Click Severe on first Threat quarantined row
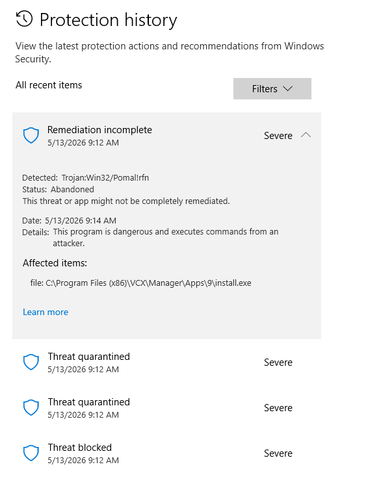Screen dimensions: 381x495 (x=278, y=362)
